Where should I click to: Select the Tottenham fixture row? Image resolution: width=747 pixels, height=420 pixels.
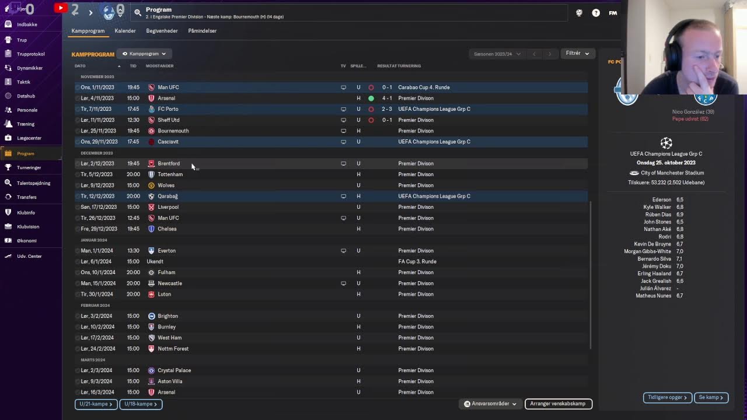point(331,174)
